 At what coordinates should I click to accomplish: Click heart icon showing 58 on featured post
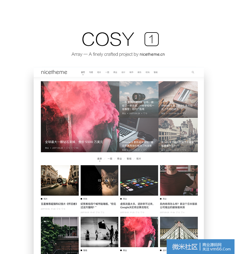point(74,148)
